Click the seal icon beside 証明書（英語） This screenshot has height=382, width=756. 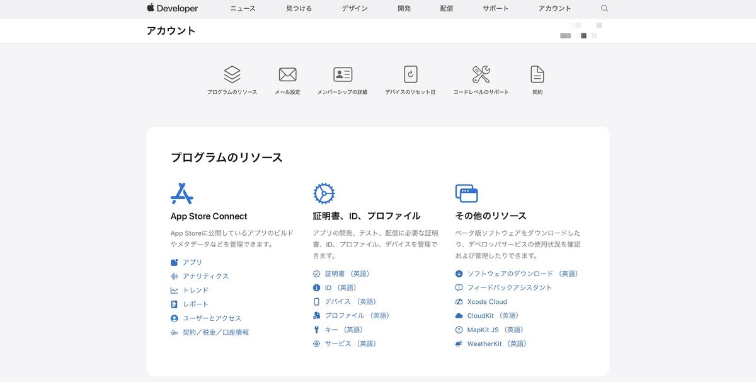317,274
